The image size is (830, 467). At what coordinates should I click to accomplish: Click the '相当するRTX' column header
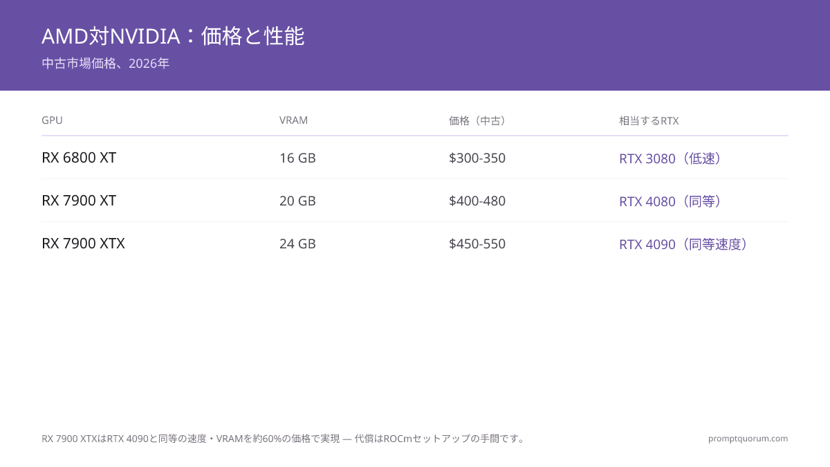click(649, 120)
